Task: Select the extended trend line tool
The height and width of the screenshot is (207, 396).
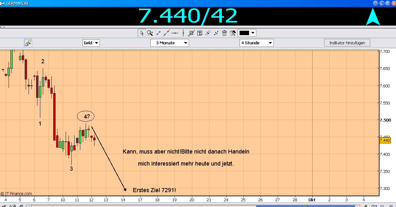Action: click(x=167, y=33)
